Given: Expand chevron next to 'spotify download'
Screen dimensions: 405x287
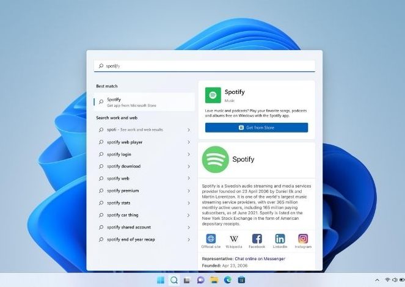Looking at the screenshot, I should (189, 167).
